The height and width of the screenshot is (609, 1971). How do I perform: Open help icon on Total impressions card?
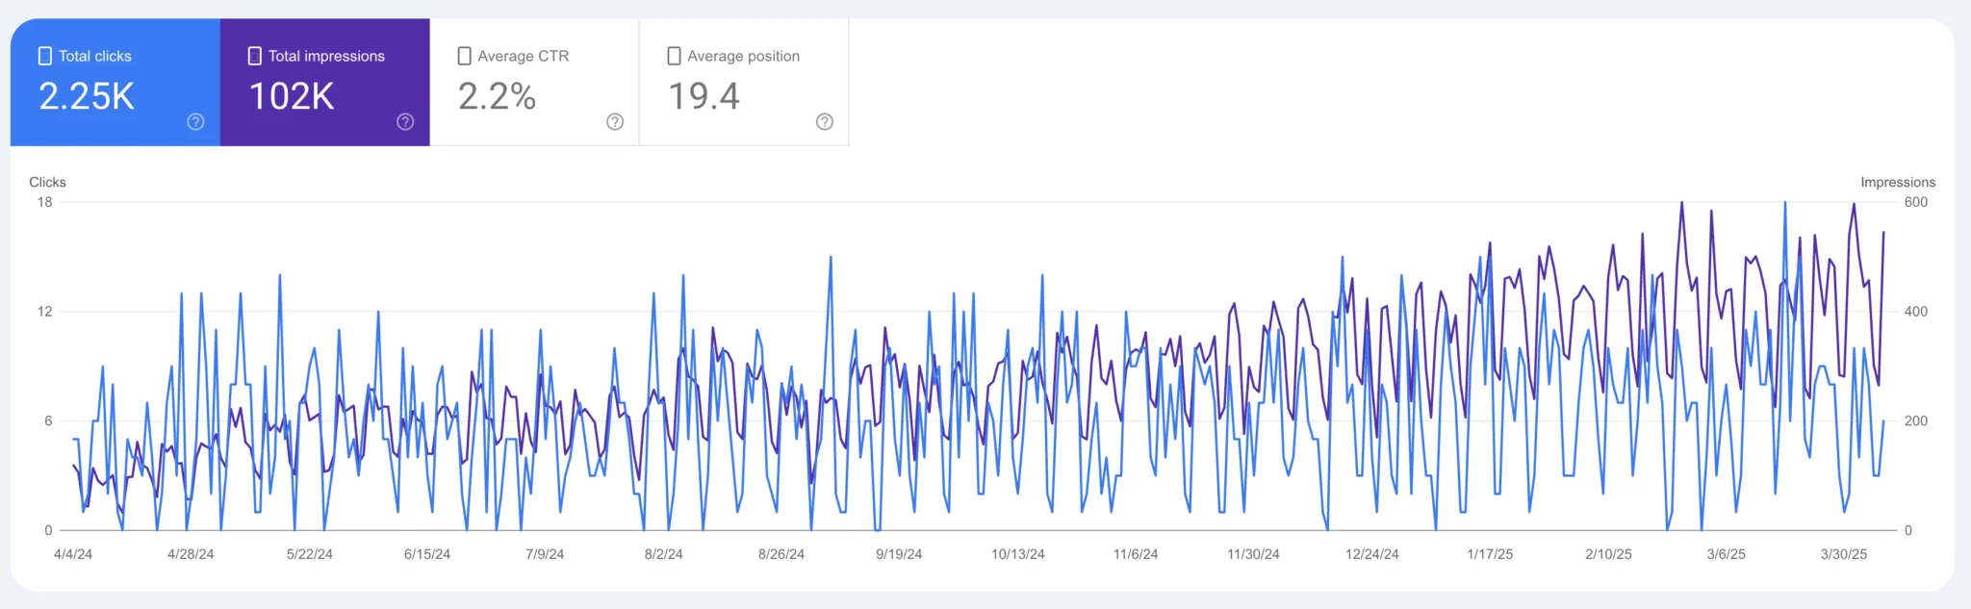[405, 121]
